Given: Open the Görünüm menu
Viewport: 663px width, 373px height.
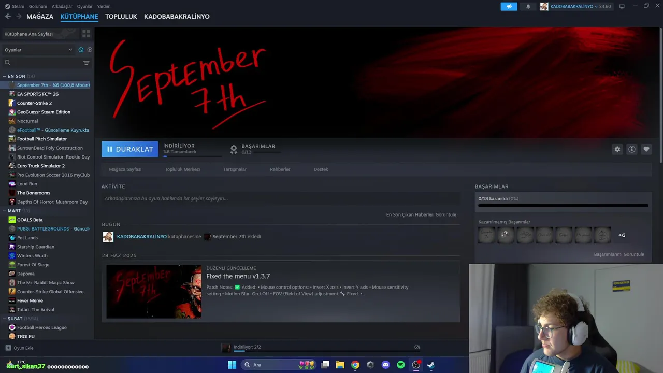Looking at the screenshot, I should tap(38, 6).
